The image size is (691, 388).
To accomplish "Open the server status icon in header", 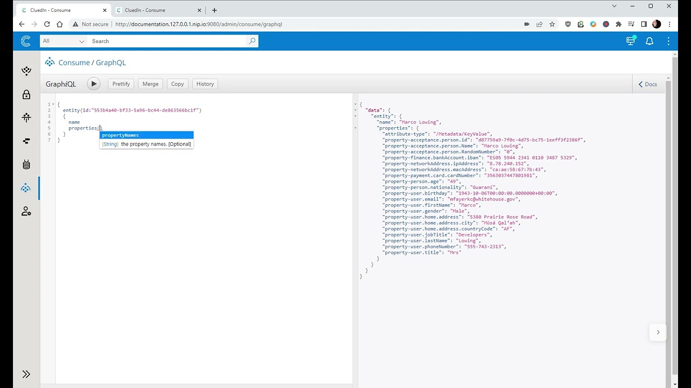I will click(631, 41).
